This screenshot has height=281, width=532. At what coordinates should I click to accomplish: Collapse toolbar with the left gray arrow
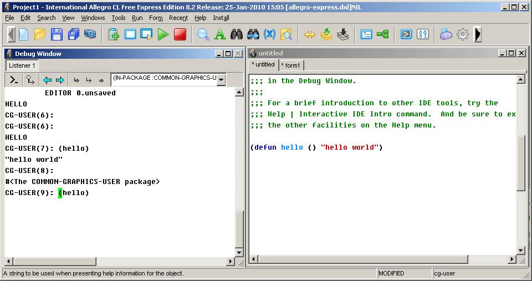11,34
